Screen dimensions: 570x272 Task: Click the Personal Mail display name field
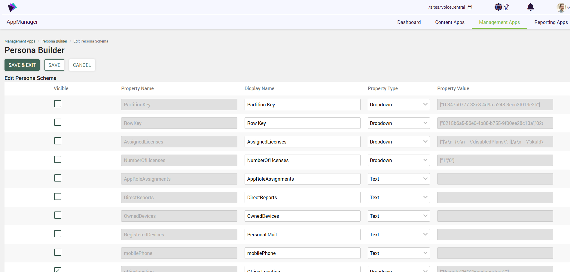[302, 235]
